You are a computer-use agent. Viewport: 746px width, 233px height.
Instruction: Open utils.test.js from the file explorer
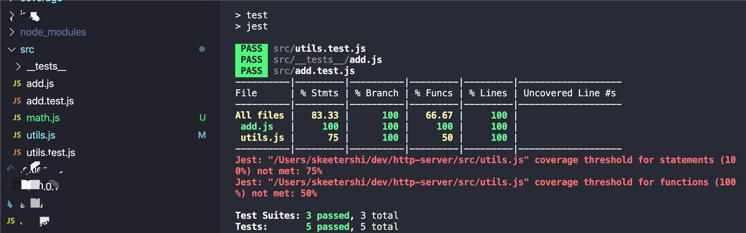pos(51,153)
